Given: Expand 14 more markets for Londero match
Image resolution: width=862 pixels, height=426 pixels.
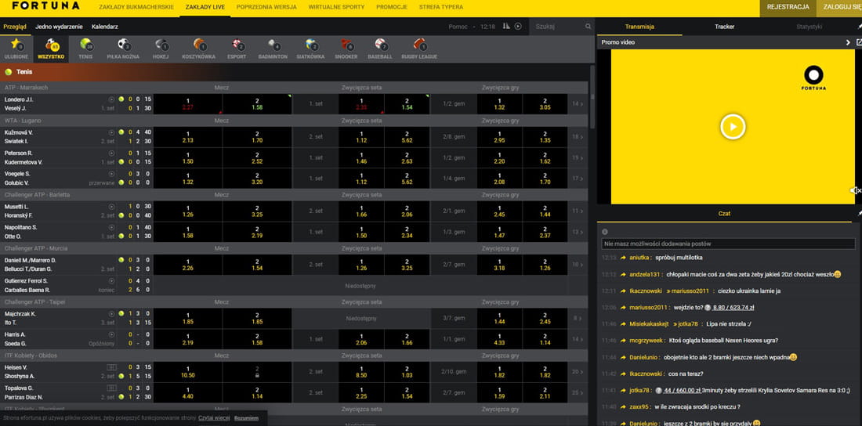Looking at the screenshot, I should pos(578,104).
